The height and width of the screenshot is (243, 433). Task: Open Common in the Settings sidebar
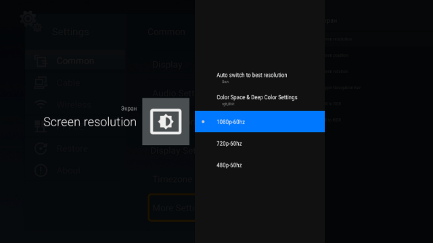click(75, 61)
